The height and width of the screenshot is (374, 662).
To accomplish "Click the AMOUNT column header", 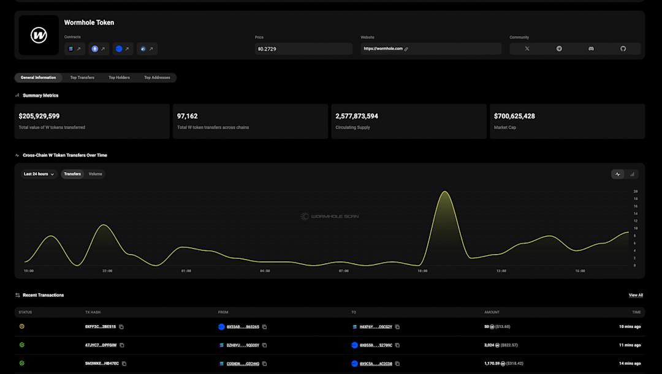I will (x=492, y=312).
